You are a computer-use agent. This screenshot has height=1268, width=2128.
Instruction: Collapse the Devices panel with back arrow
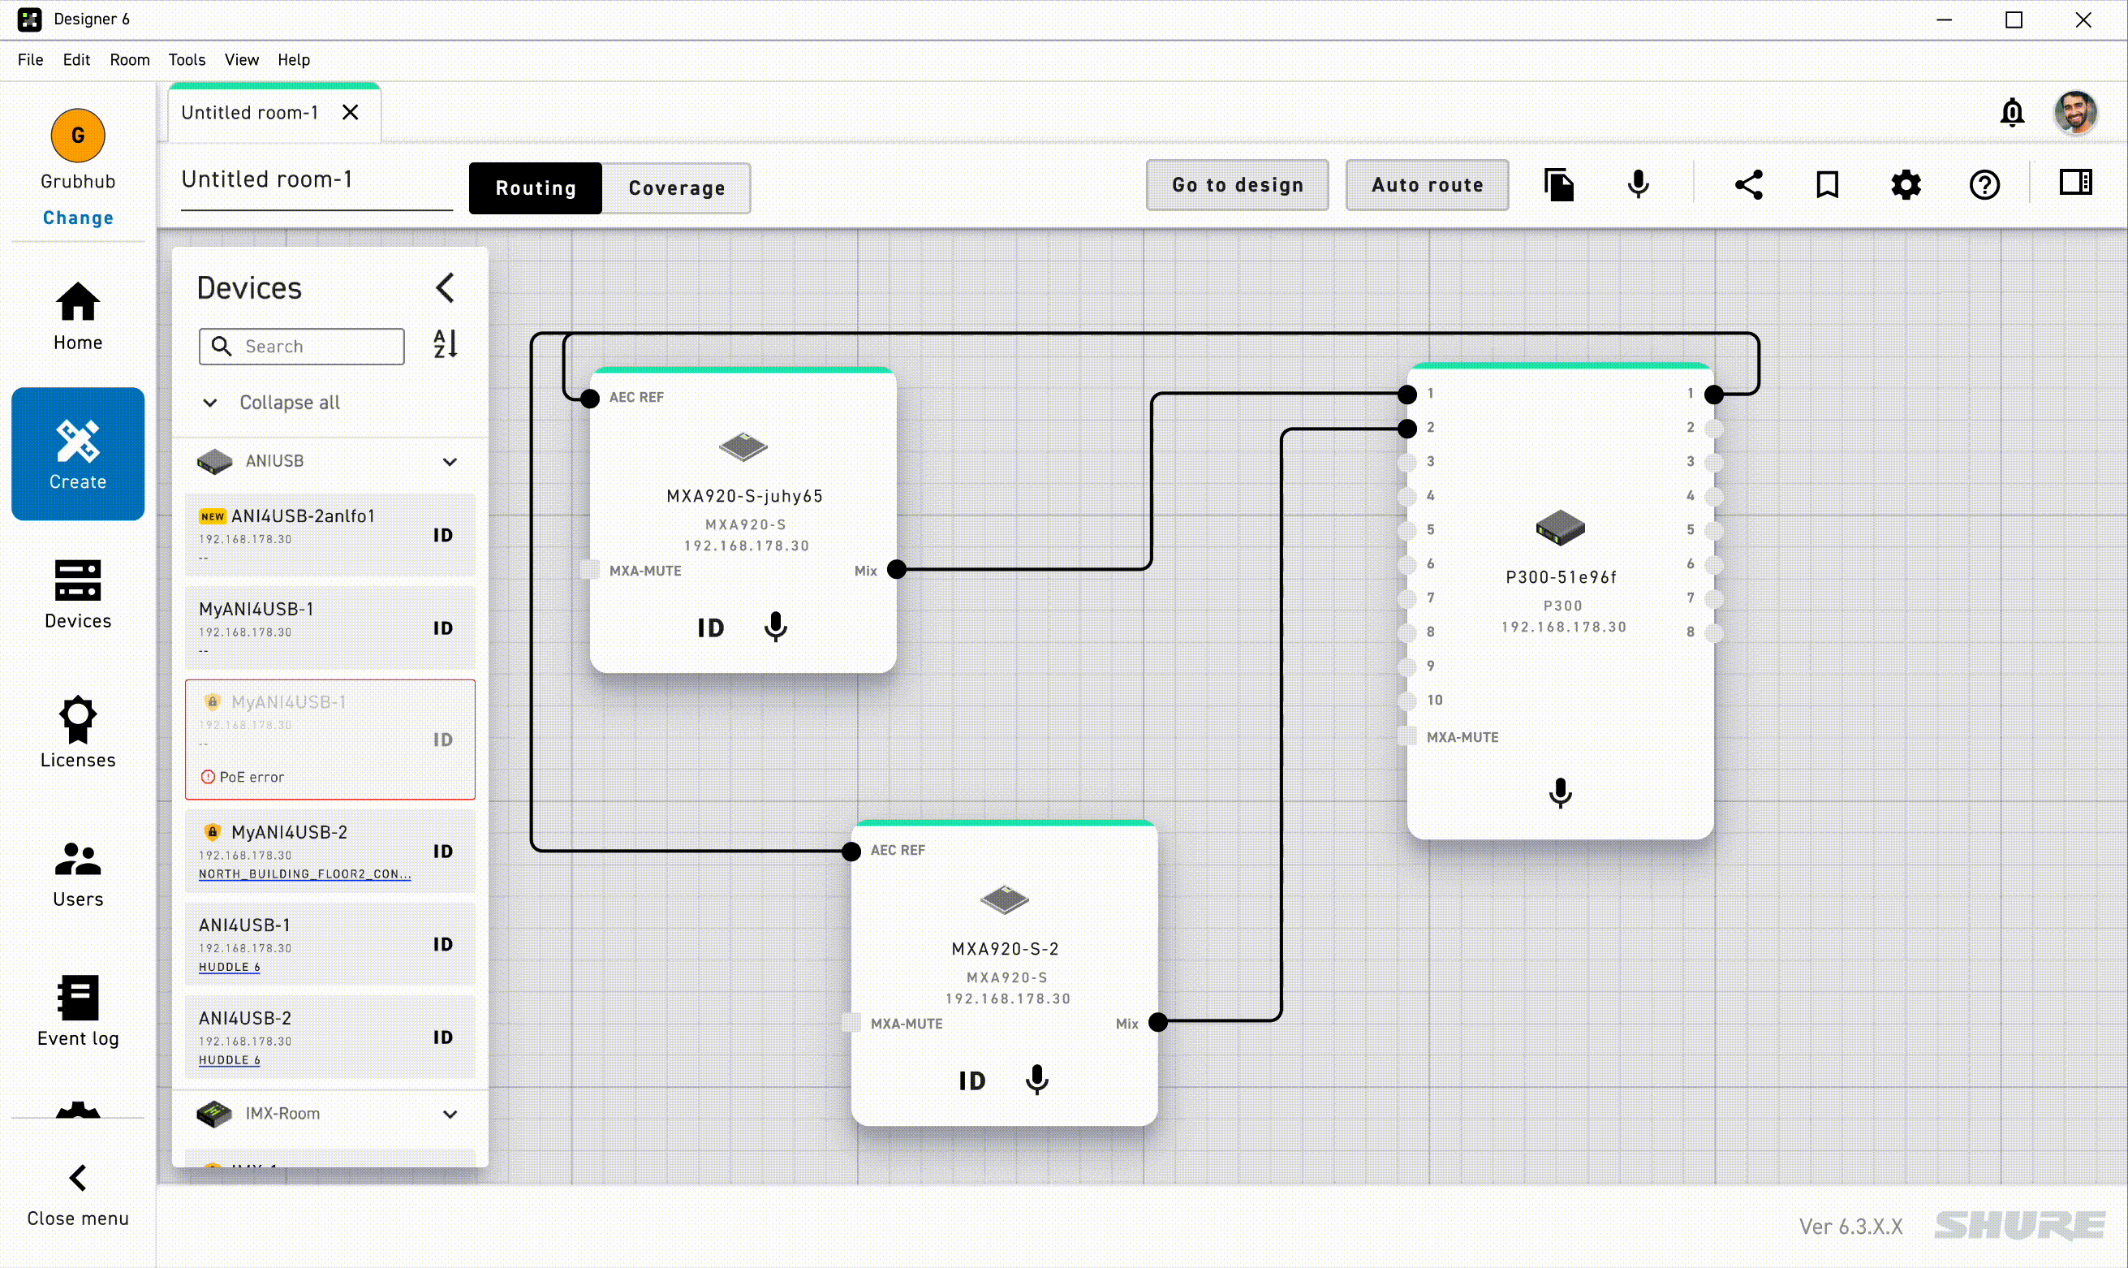(445, 288)
